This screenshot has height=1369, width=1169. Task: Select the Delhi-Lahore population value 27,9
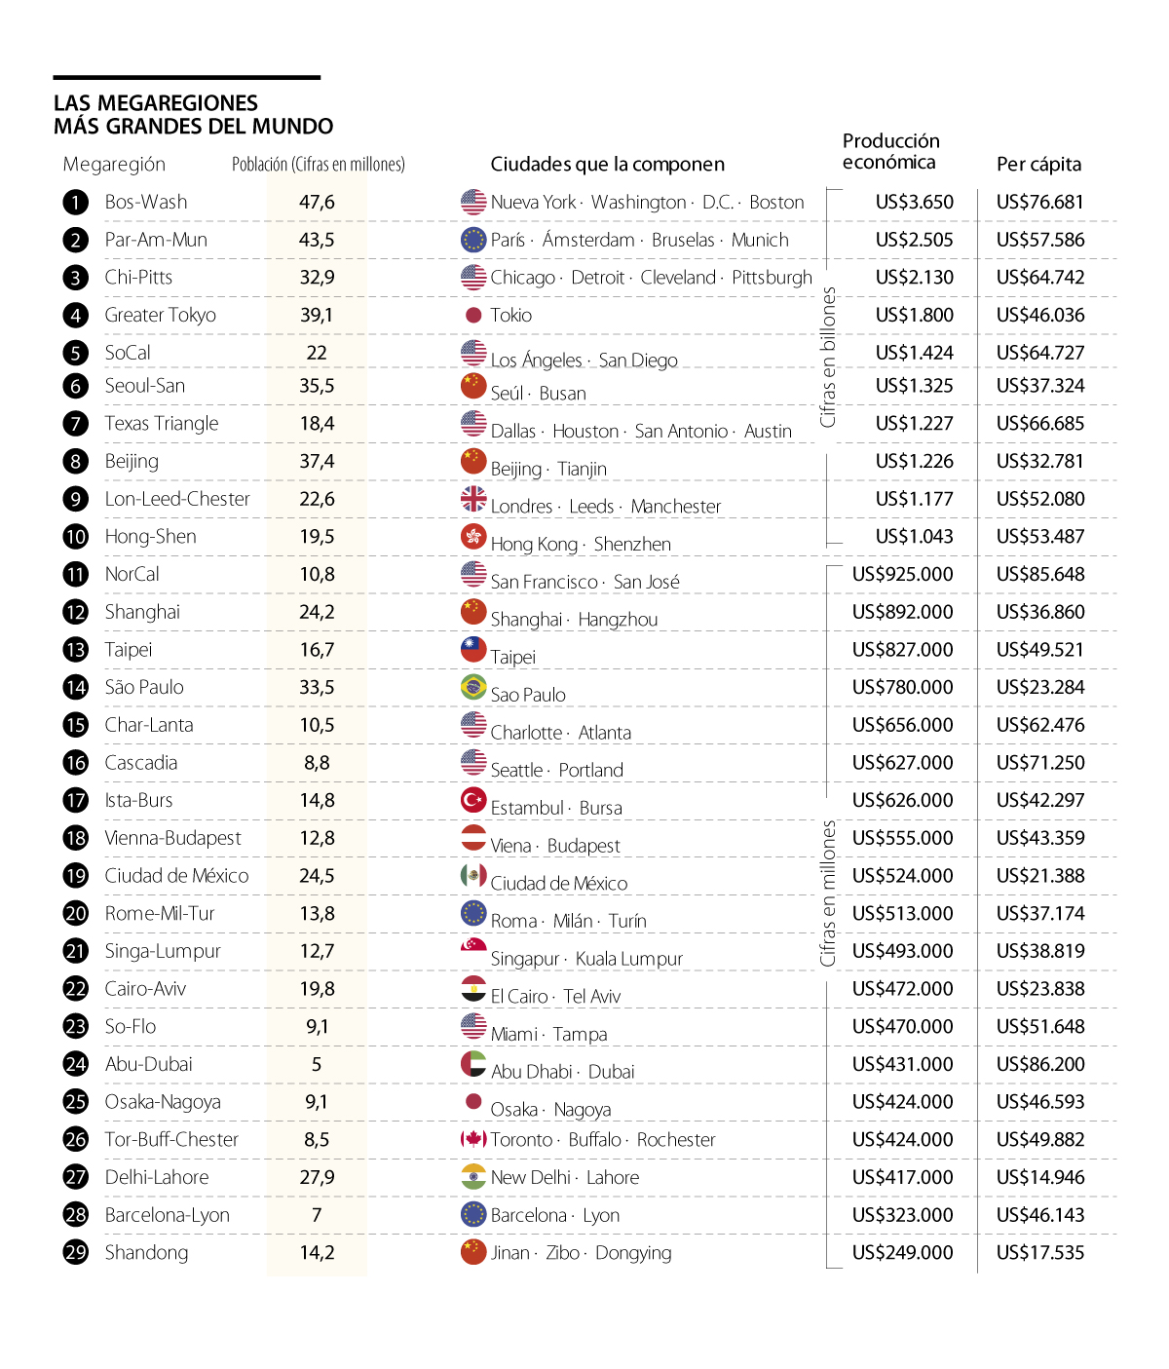pos(317,1177)
